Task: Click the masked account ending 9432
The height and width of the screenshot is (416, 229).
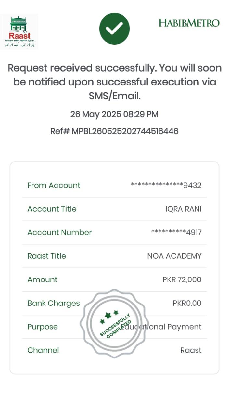Action: coord(166,185)
